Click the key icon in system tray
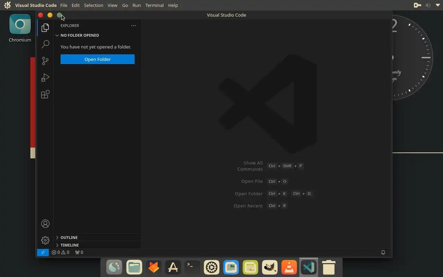 [x=417, y=5]
